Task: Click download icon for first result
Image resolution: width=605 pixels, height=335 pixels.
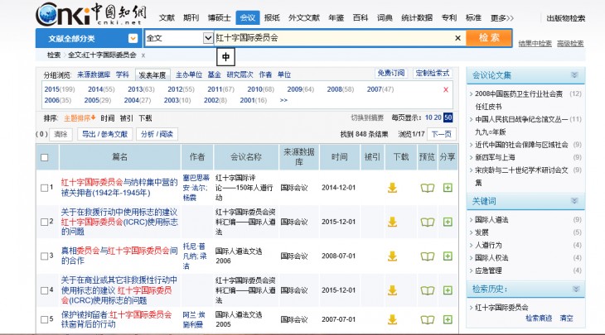Action: pos(393,188)
